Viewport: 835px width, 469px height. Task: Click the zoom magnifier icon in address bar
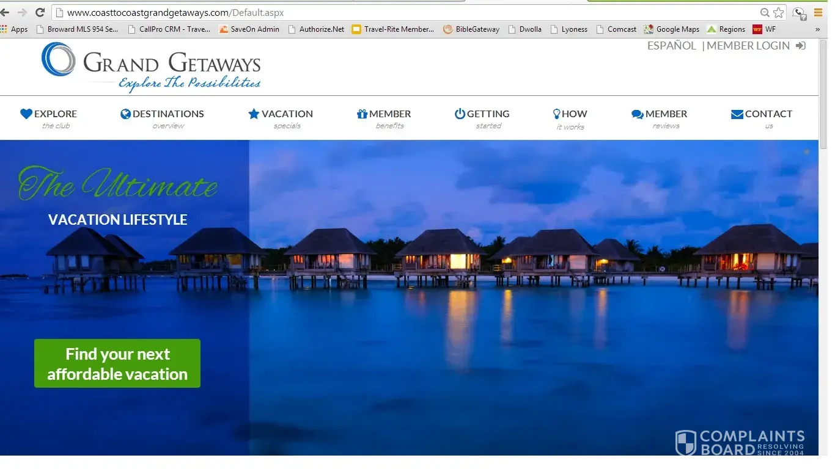click(764, 12)
